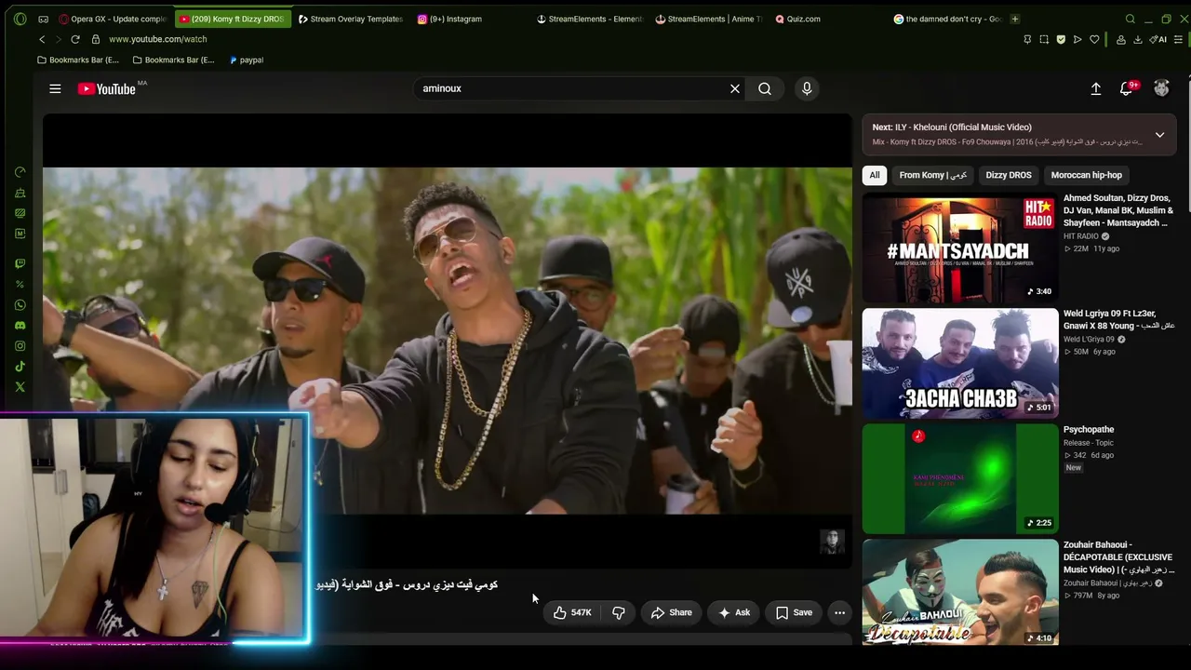Click the Ask button

734,612
